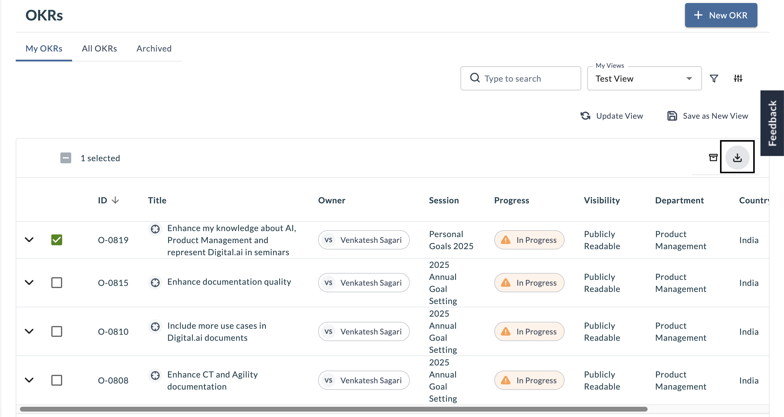Click Venkatesh Sagari owner chip for O-0810
The image size is (784, 417).
(x=364, y=332)
